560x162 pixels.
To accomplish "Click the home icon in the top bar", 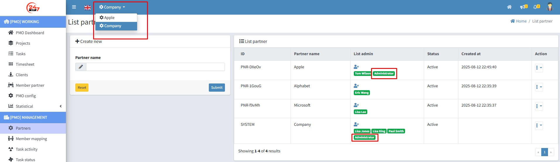I will tap(509, 7).
